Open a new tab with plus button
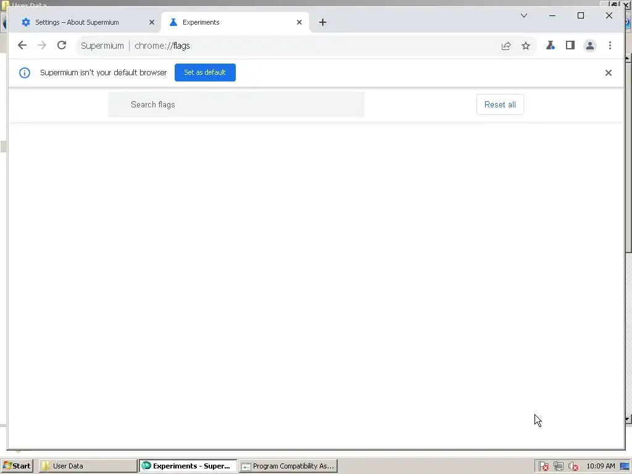This screenshot has height=474, width=632. coord(322,22)
